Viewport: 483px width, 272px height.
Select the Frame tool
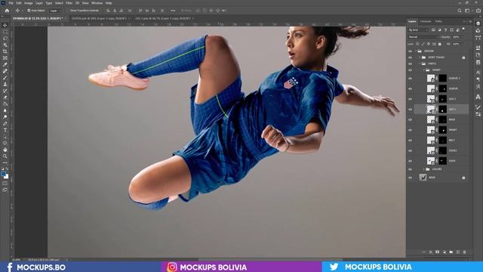click(5, 58)
